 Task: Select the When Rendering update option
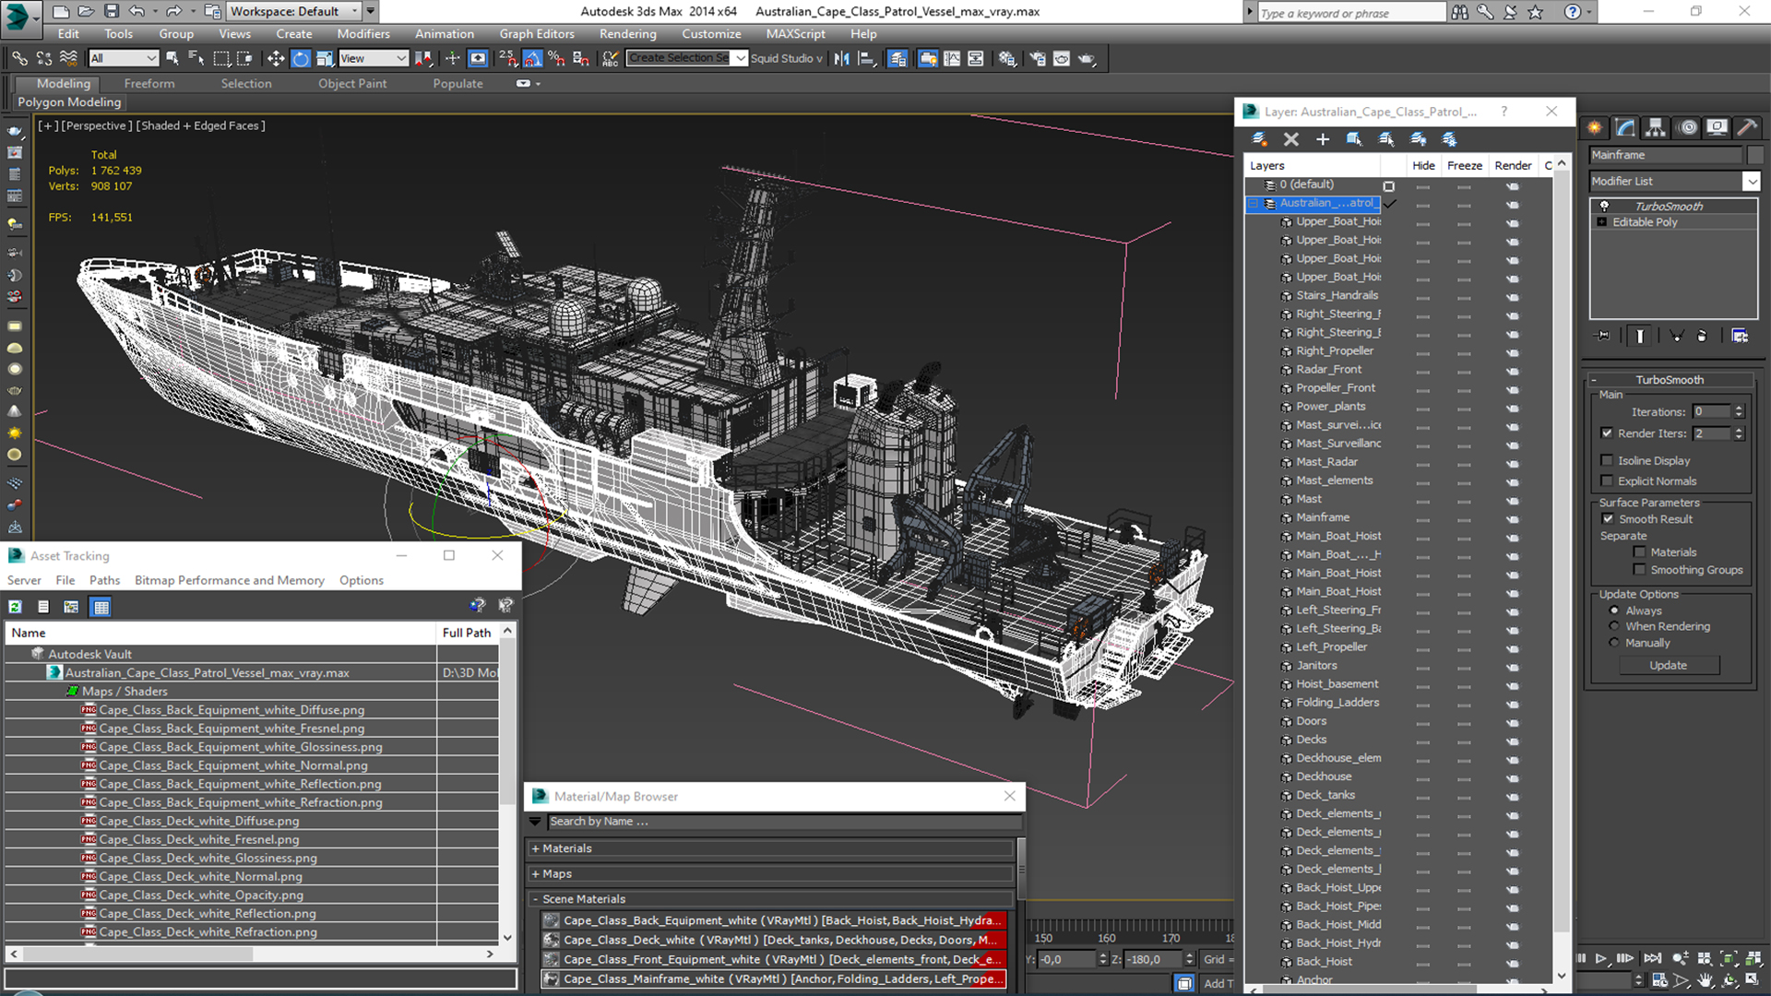[x=1614, y=626]
